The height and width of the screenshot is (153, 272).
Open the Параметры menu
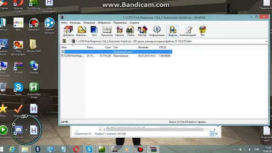pyautogui.click(x=120, y=23)
